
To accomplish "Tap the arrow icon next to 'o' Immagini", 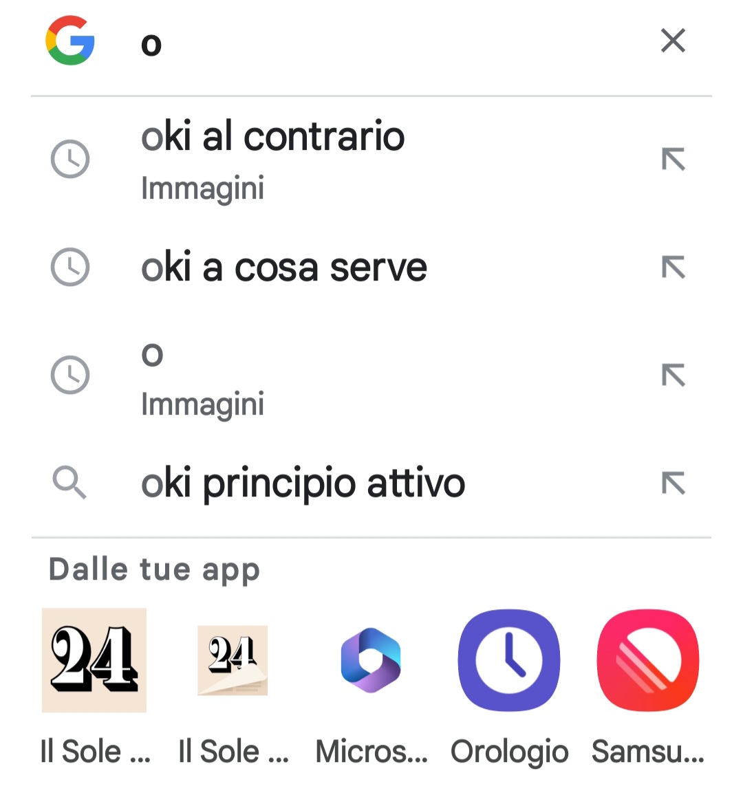I will (673, 375).
